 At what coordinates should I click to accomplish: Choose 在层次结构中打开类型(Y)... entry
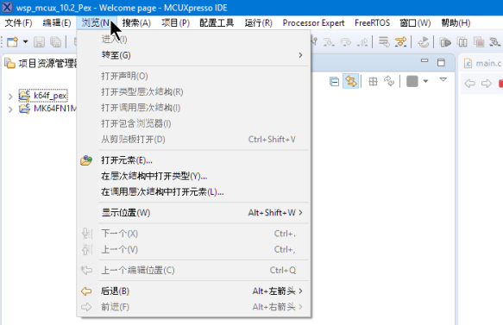click(193, 176)
